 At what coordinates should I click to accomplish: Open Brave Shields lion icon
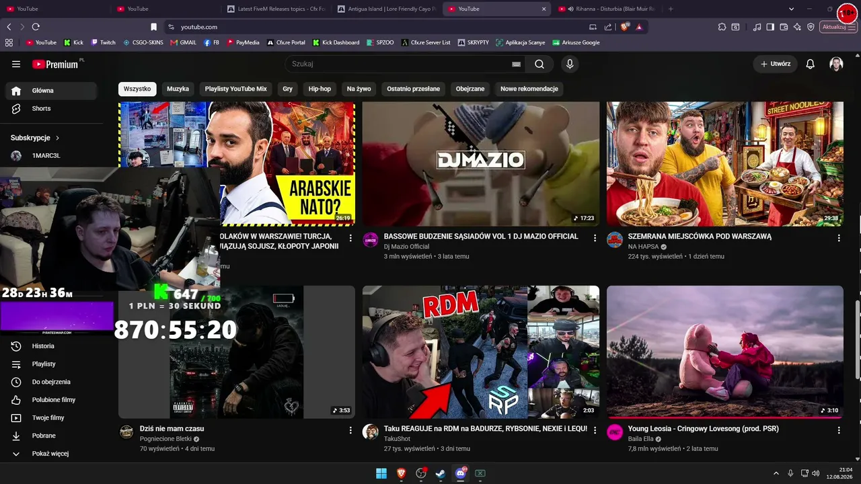click(x=625, y=27)
